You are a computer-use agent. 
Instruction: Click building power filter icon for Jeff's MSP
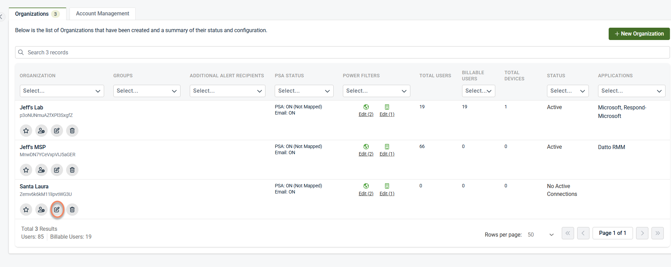click(x=387, y=147)
